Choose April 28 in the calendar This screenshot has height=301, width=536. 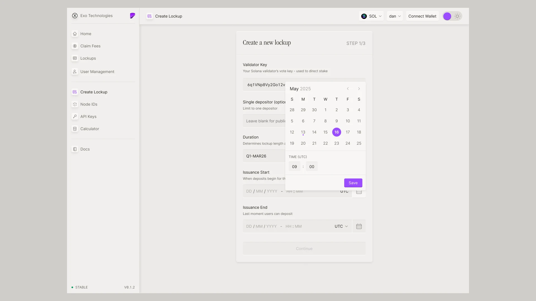pyautogui.click(x=292, y=110)
